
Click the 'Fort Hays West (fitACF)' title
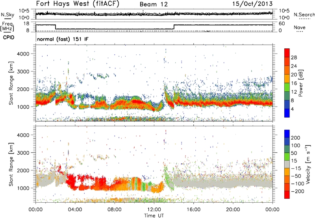coord(78,4)
